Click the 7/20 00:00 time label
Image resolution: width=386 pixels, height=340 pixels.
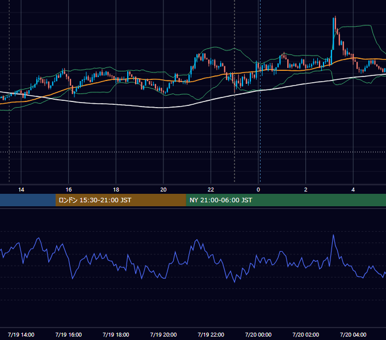coord(258,334)
